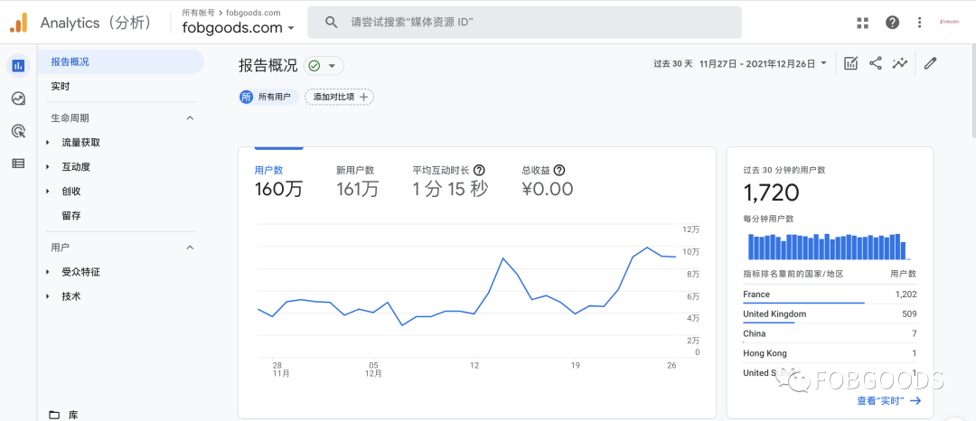
Task: Click the 所有帐号 breadcrumb link
Action: pos(198,13)
